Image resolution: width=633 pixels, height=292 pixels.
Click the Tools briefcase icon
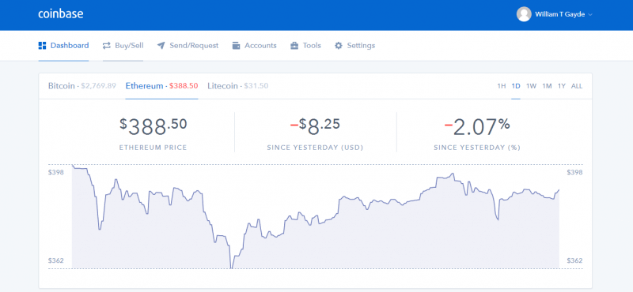pyautogui.click(x=294, y=46)
